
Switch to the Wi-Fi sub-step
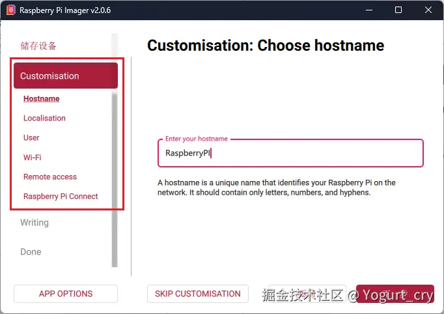pos(33,157)
